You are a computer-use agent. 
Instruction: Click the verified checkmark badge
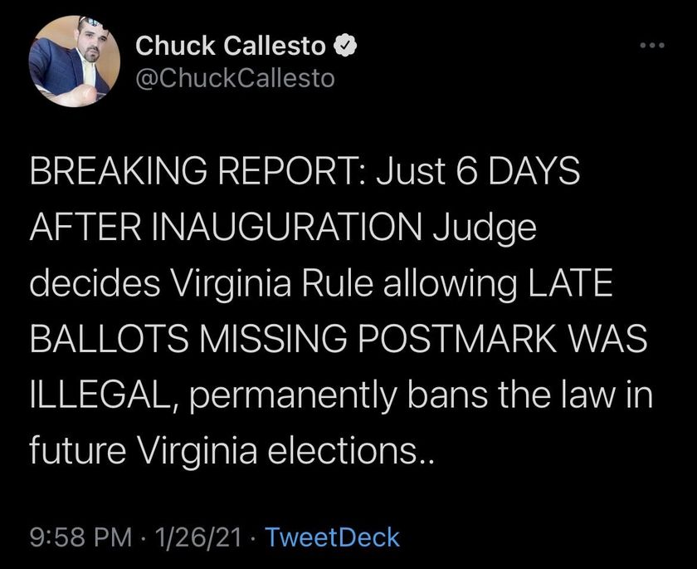(345, 46)
